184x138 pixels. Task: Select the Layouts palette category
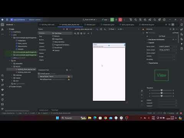pos(42,46)
